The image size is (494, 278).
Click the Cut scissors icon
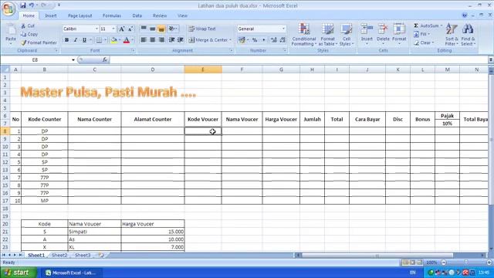(23, 25)
